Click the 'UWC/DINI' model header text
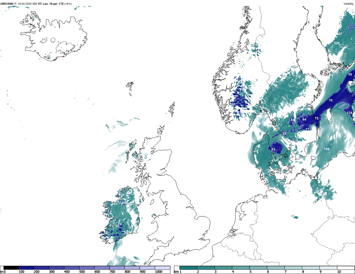355x274 pixels. pos(7,4)
